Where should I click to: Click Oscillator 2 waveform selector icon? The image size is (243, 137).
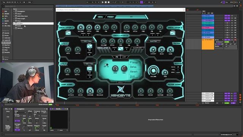pyautogui.click(x=173, y=33)
